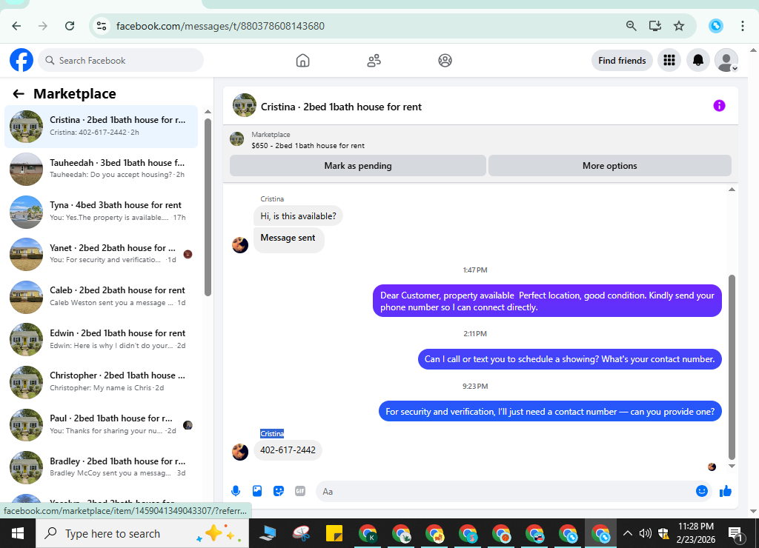Show hidden system tray icons
759x548 pixels.
(627, 533)
